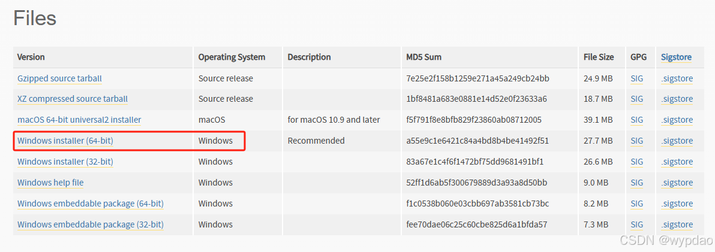Download Windows embeddable package (64-bit)
The width and height of the screenshot is (715, 252).
(x=91, y=204)
